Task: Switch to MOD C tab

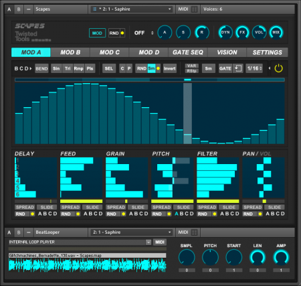Action: pos(110,52)
